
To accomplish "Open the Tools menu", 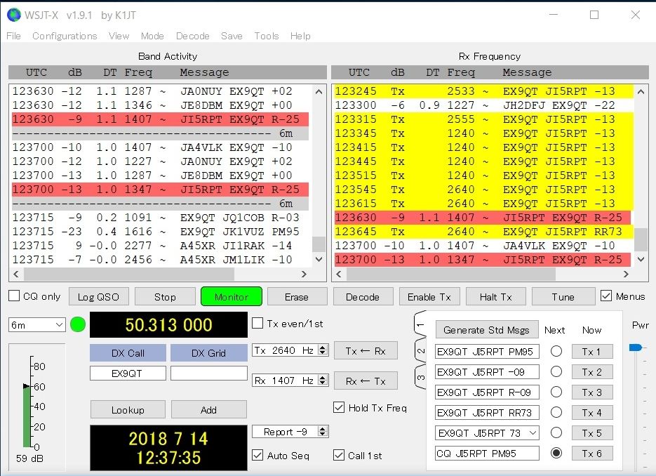I will (x=267, y=36).
